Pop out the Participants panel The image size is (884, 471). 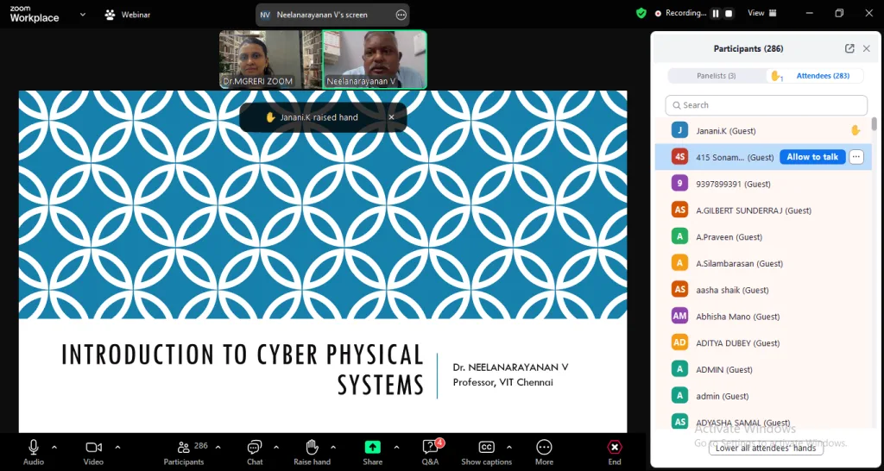point(849,49)
